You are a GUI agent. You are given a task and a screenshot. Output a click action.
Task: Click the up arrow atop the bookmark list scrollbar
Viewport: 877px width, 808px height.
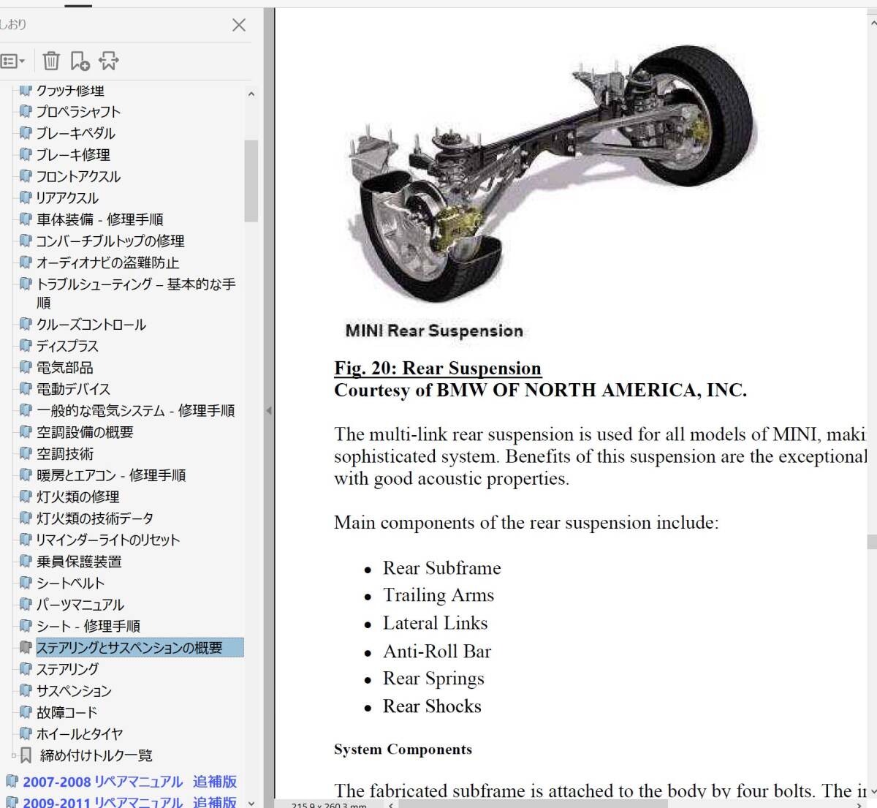pyautogui.click(x=252, y=93)
